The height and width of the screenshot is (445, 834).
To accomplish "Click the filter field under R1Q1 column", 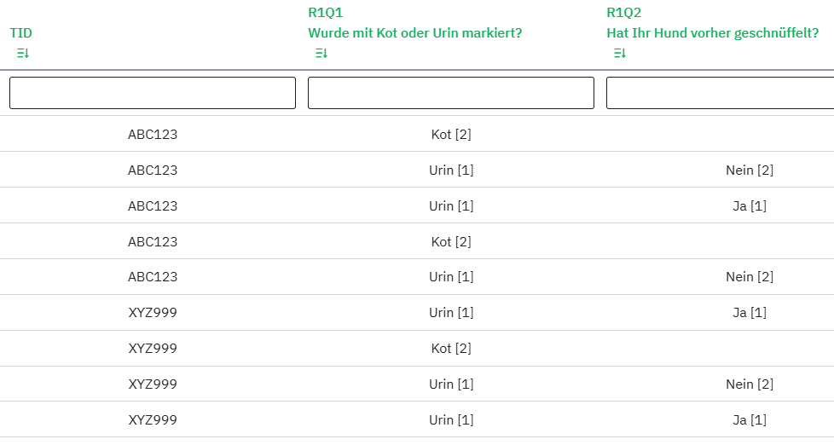I will pyautogui.click(x=450, y=93).
